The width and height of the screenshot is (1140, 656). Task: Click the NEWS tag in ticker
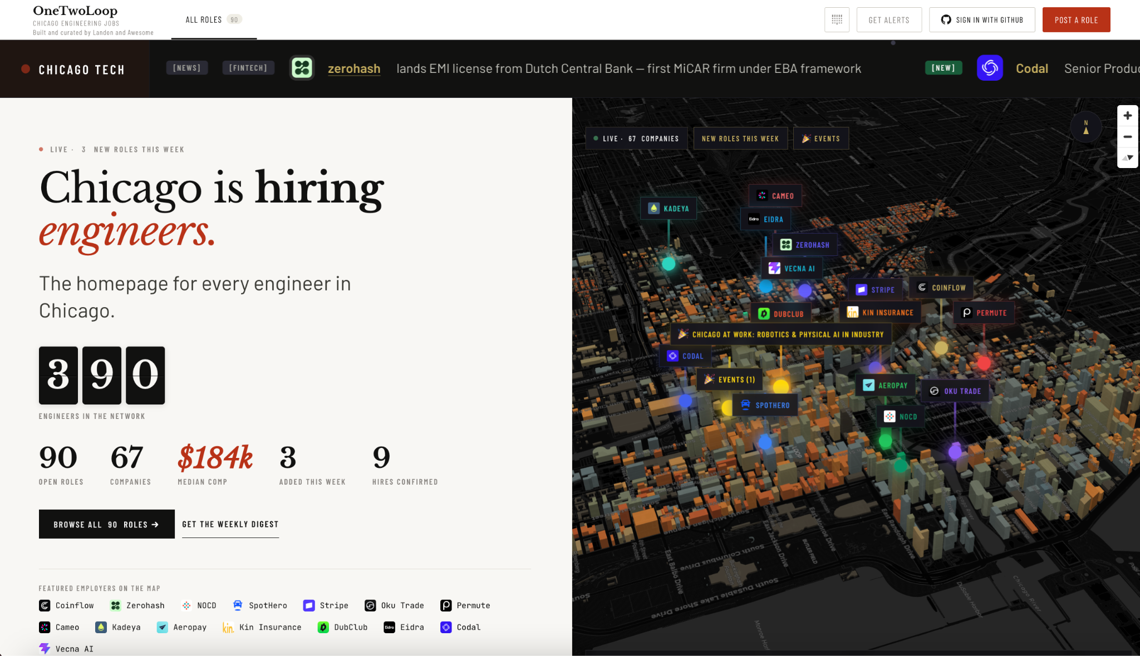tap(186, 68)
